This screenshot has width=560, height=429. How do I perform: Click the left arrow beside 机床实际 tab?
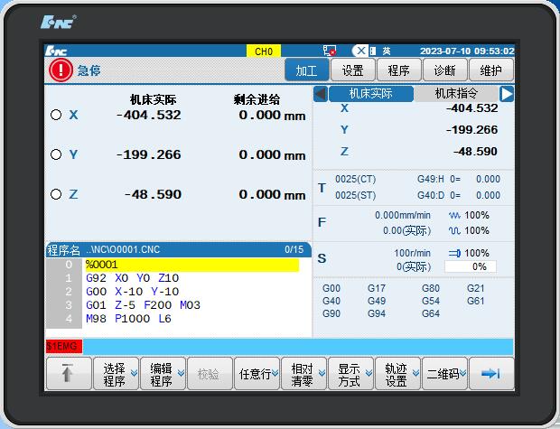pyautogui.click(x=320, y=94)
